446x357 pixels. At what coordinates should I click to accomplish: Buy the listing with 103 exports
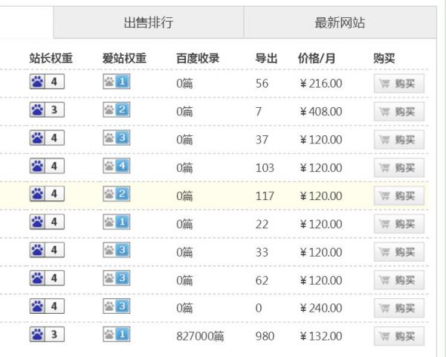399,167
